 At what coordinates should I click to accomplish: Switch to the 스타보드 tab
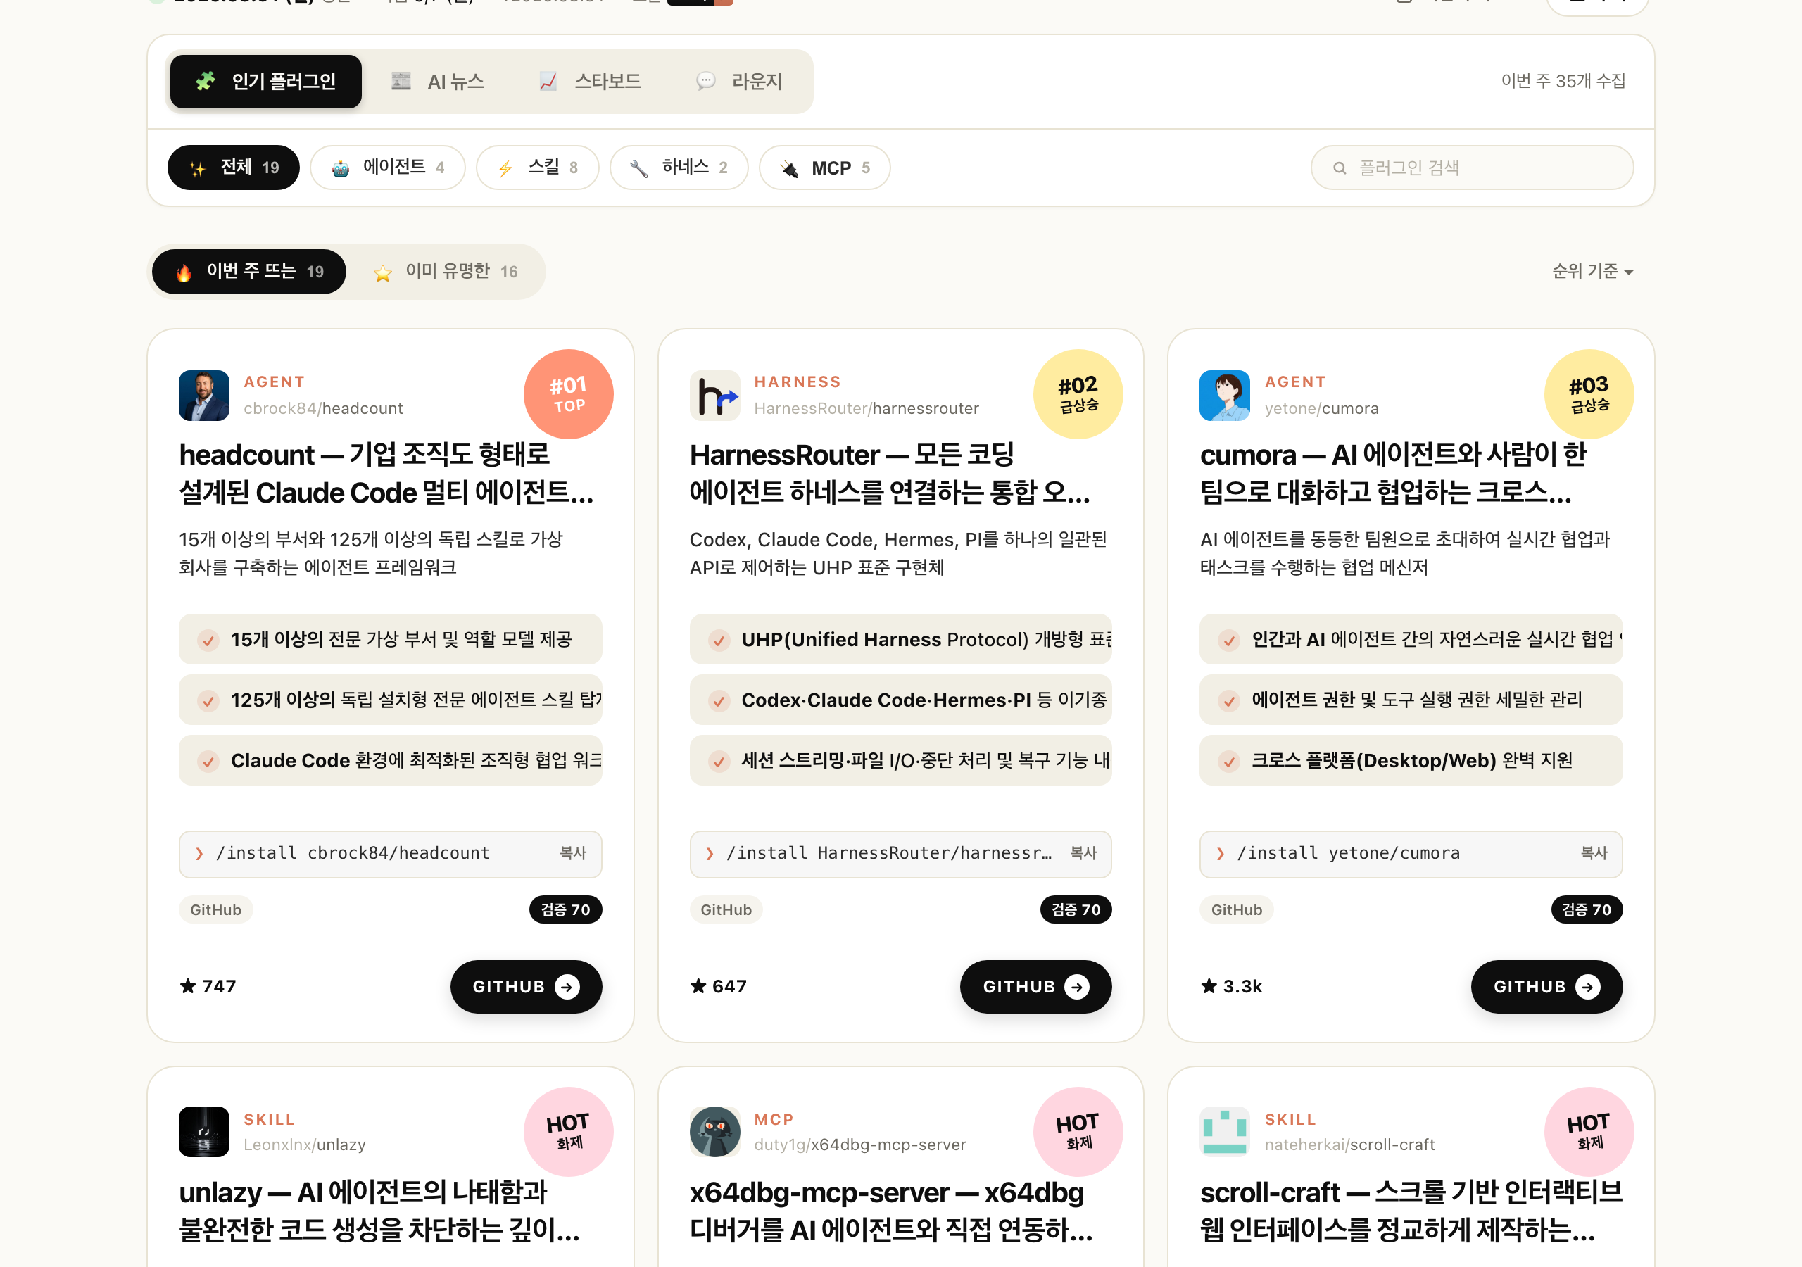(x=590, y=82)
